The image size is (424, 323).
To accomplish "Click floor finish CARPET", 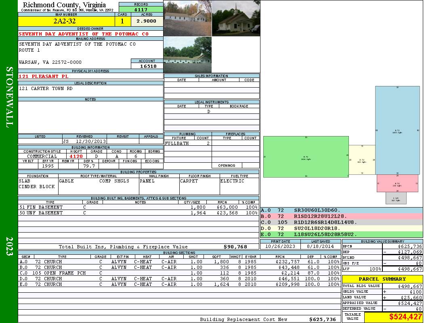I will point(189,181).
